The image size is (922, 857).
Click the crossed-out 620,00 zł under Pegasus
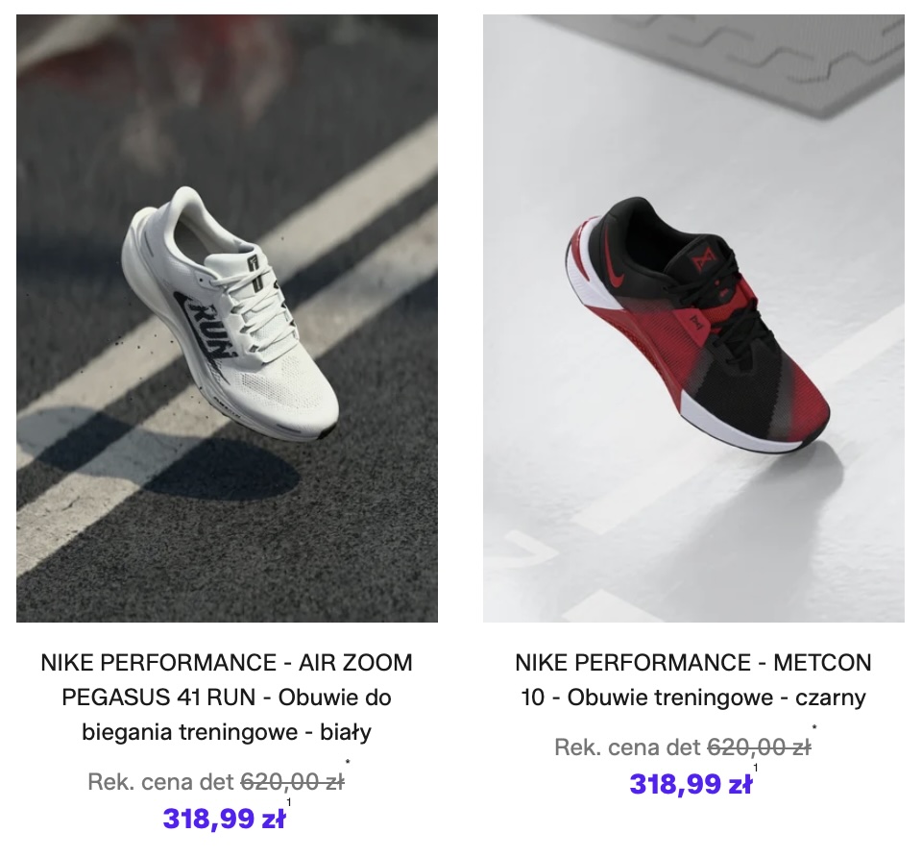292,782
